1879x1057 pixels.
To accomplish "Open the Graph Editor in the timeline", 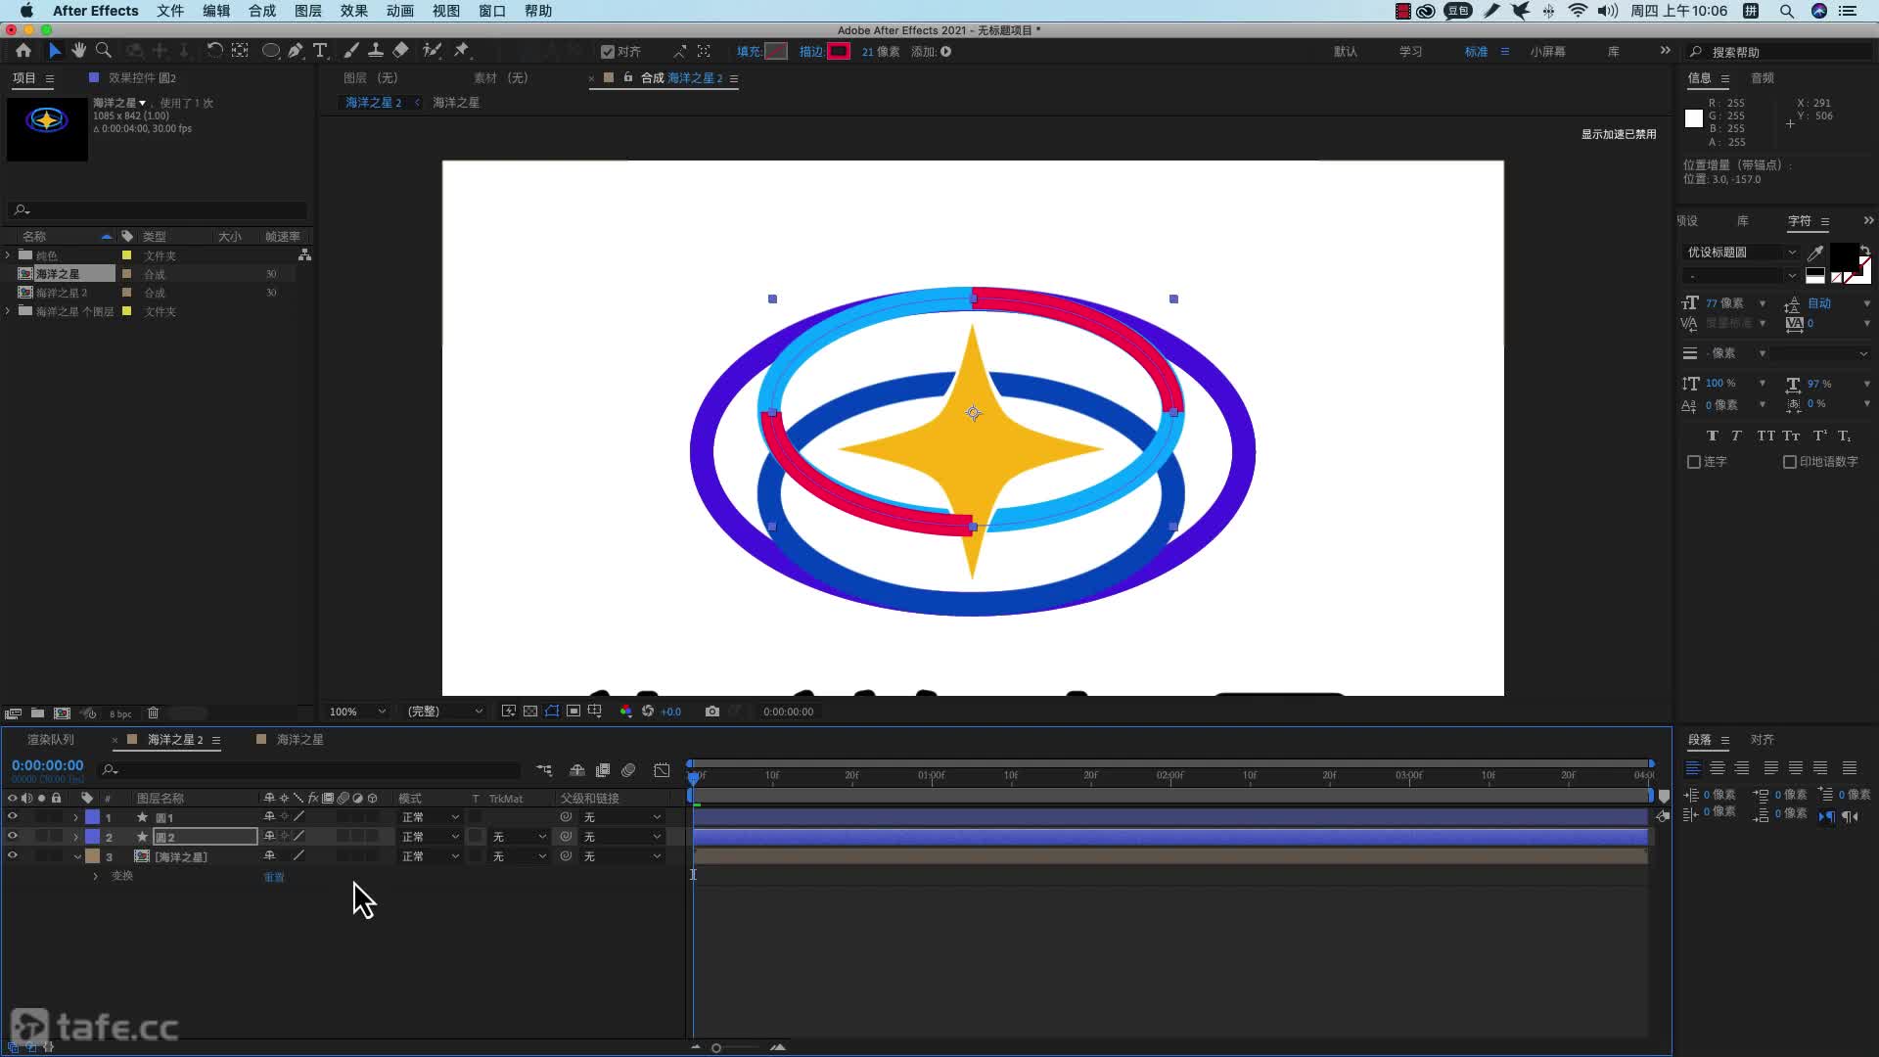I will [663, 771].
